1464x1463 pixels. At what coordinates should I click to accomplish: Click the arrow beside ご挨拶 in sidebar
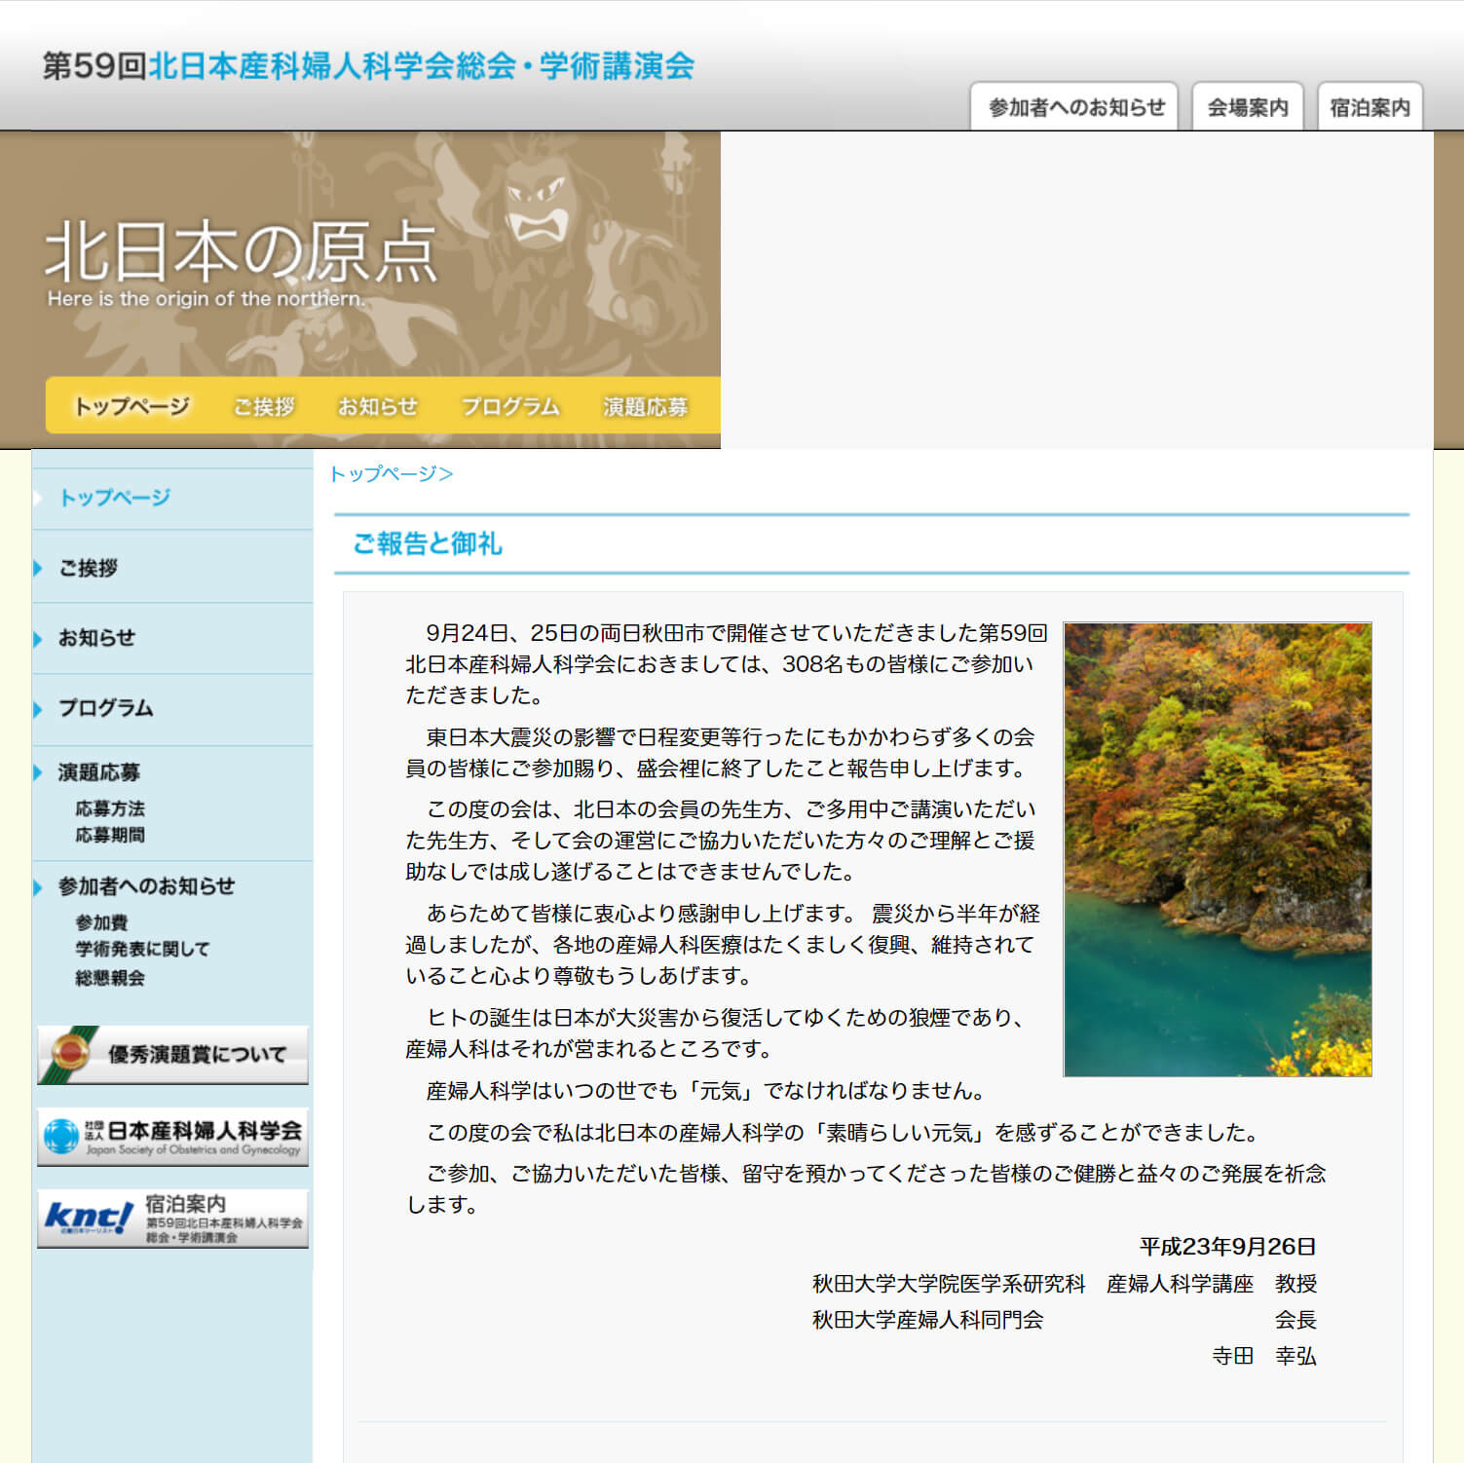click(x=38, y=568)
